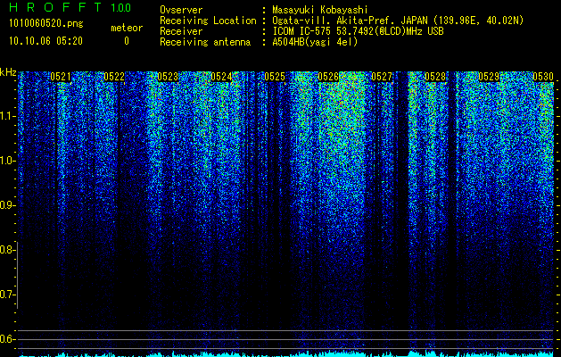This screenshot has height=357, width=561.
Task: Click the 0521 time marker
Action: click(x=61, y=77)
